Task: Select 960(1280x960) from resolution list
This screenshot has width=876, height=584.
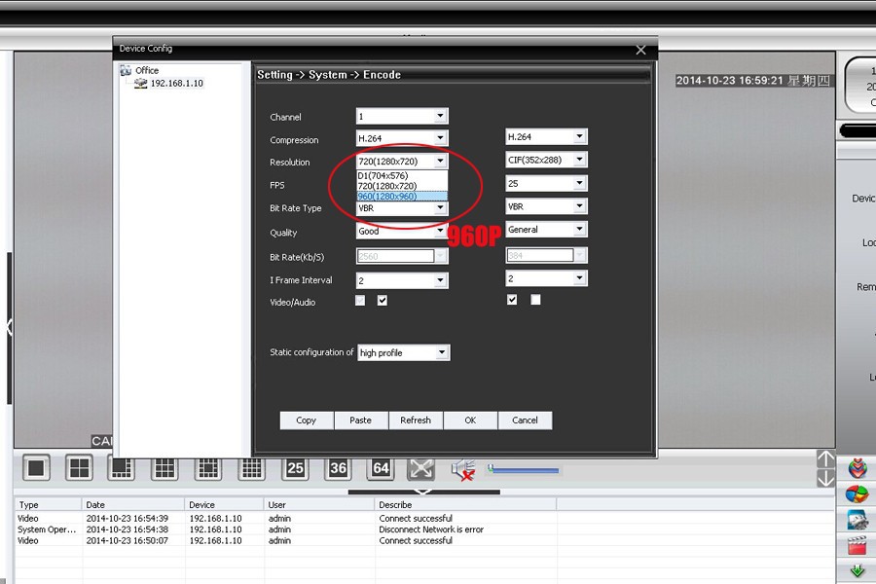Action: click(401, 197)
